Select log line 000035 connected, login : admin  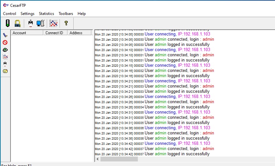(x=154, y=118)
